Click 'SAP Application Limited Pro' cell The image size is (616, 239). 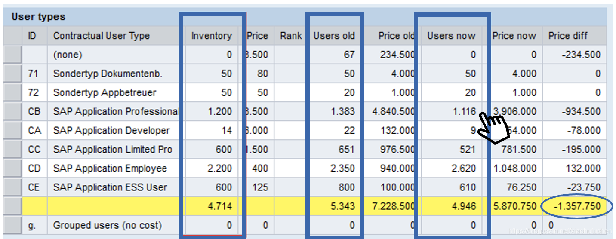tap(113, 149)
